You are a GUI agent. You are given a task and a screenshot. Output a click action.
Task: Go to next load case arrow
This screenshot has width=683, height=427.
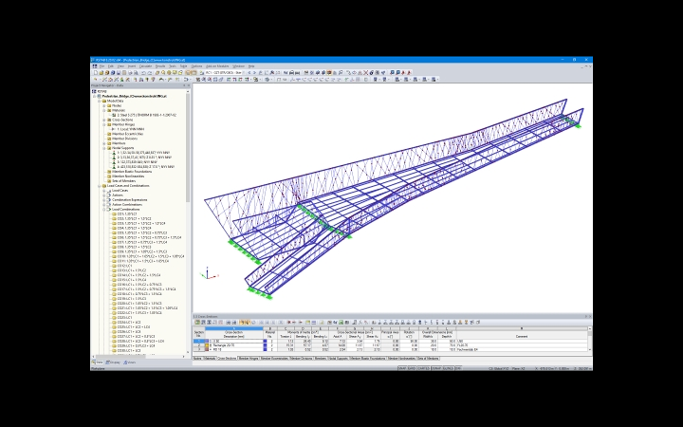click(x=255, y=73)
